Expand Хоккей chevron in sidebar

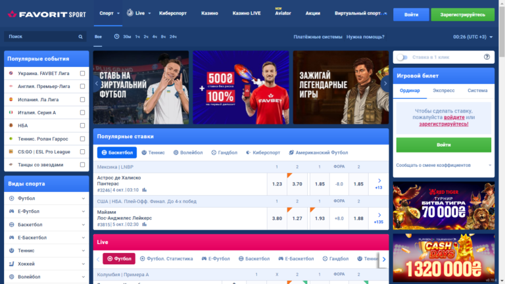pyautogui.click(x=84, y=264)
